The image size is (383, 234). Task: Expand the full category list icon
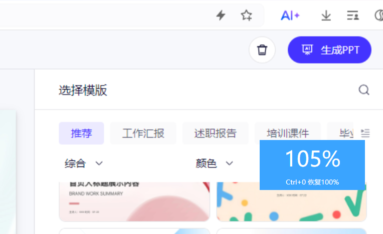point(365,133)
